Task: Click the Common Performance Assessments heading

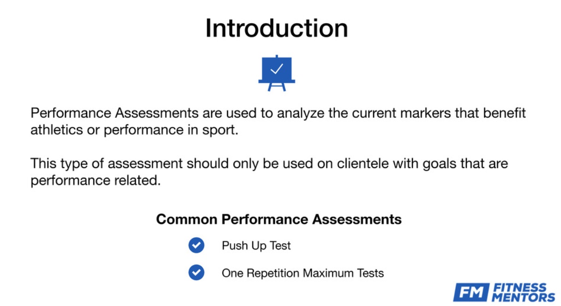Action: tap(279, 219)
